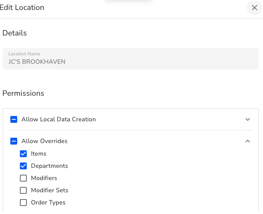Image resolution: width=263 pixels, height=214 pixels.
Task: Enable the Modifiers override checkbox
Action: (23, 178)
